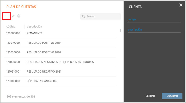Image resolution: width=186 pixels, height=103 pixels.
Task: Click the GUARDAR button
Action: click(172, 96)
